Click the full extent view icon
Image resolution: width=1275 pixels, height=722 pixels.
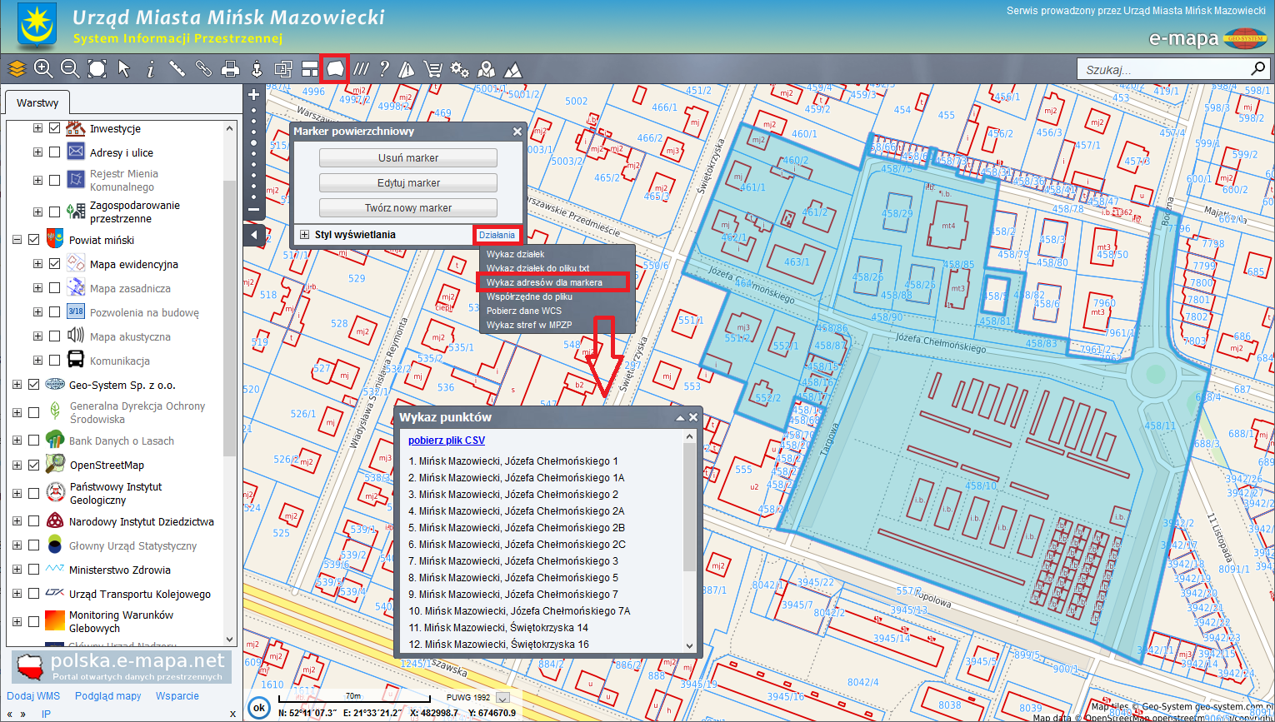pos(97,69)
